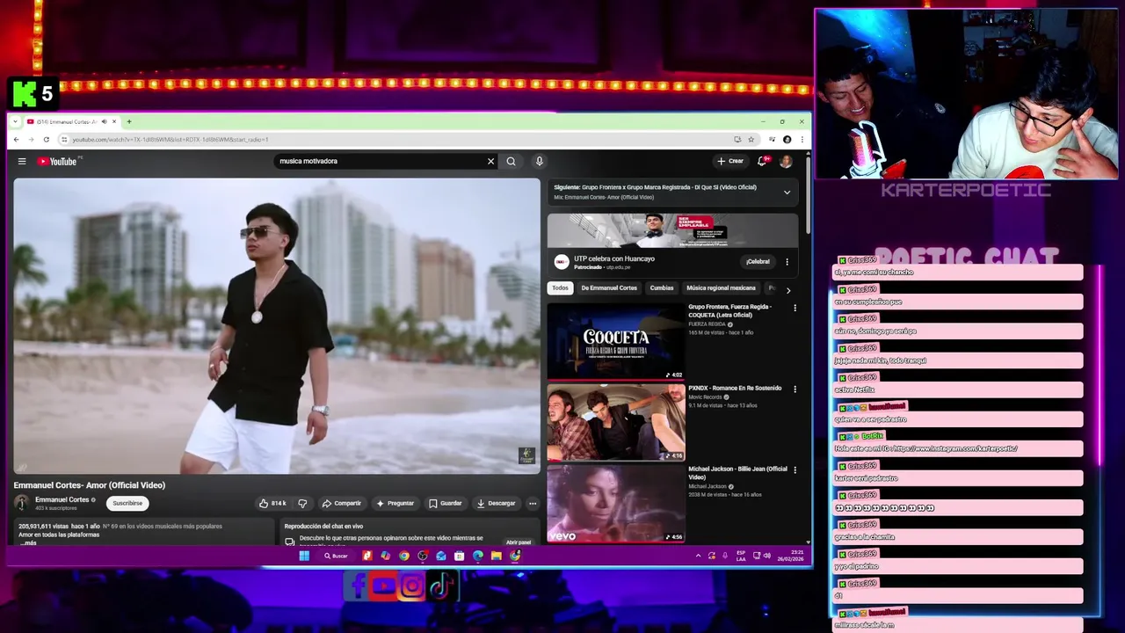Open the YouTube hamburger guide menu
Viewport: 1125px width, 633px height.
[22, 161]
